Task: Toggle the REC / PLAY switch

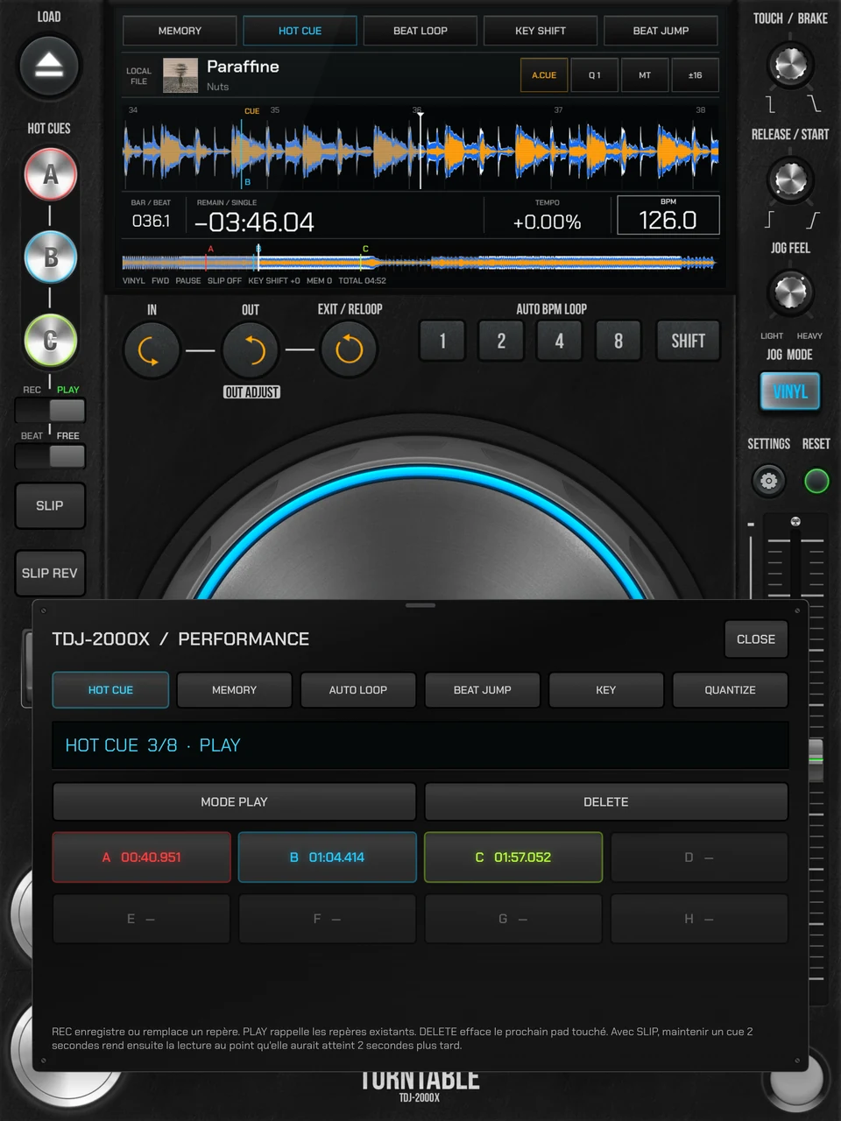Action: click(50, 410)
